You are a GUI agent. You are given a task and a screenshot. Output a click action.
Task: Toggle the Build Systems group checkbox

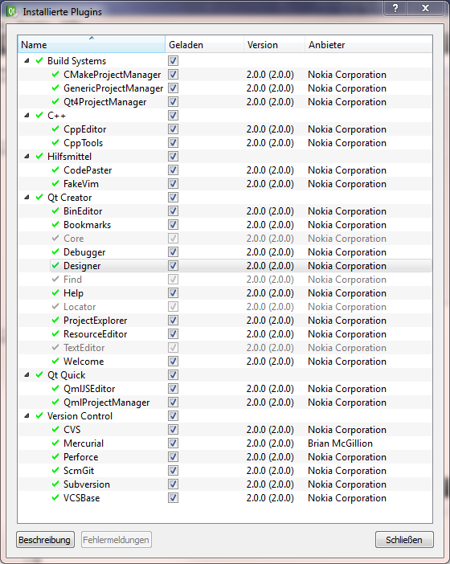[173, 61]
